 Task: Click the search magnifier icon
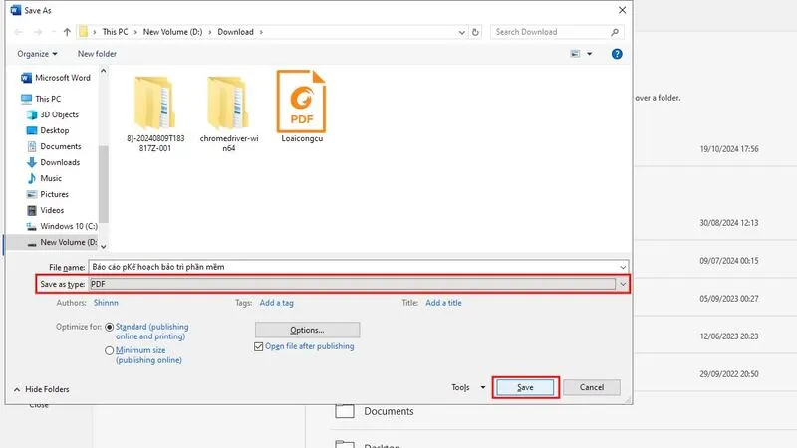[x=615, y=32]
